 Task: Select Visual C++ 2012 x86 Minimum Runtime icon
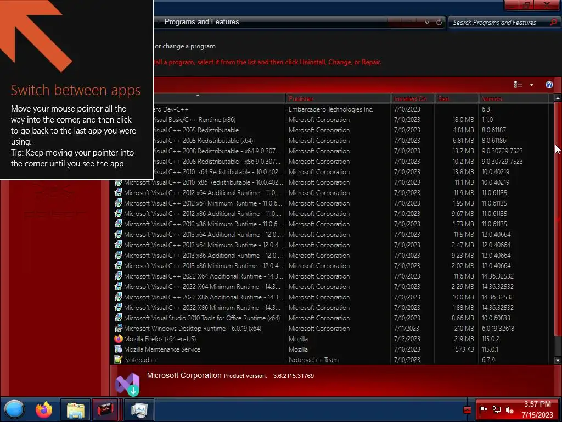click(x=119, y=224)
